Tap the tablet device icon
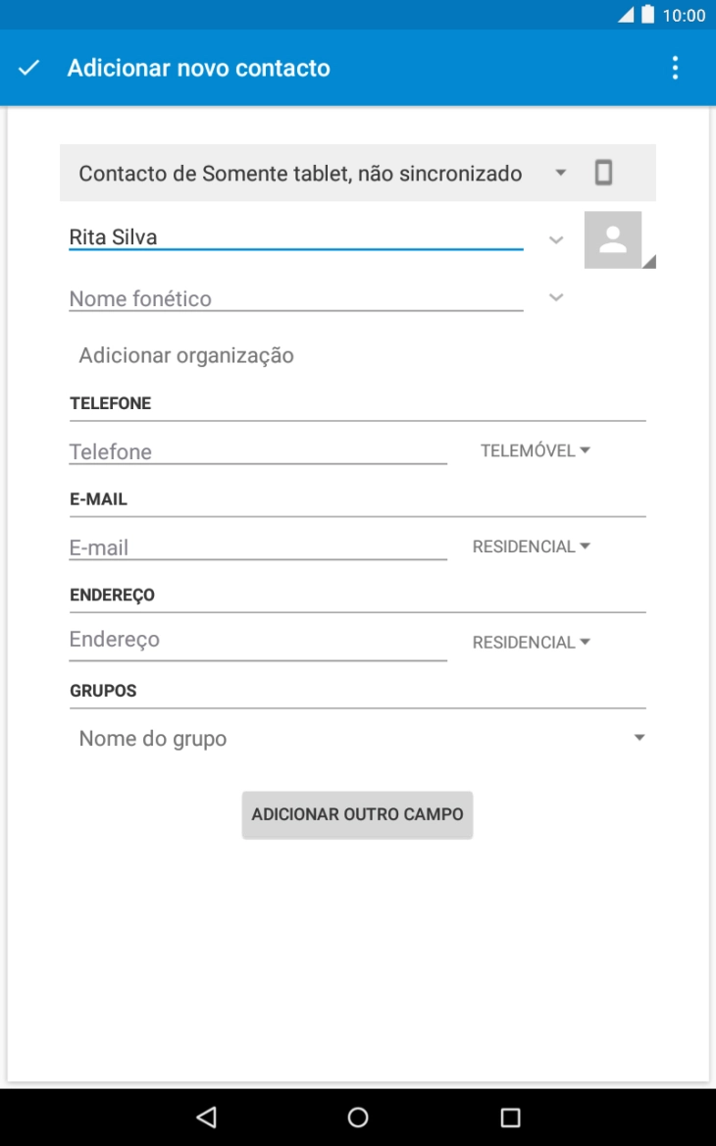The width and height of the screenshot is (716, 1146). click(603, 174)
